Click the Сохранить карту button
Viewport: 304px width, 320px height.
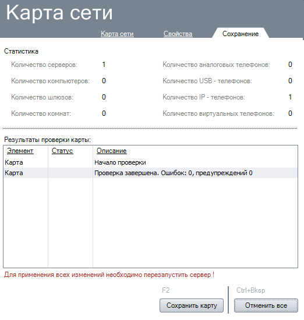(192, 305)
